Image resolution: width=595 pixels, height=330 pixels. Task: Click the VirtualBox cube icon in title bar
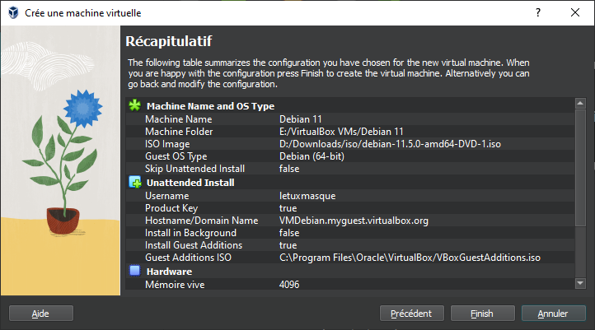[13, 12]
